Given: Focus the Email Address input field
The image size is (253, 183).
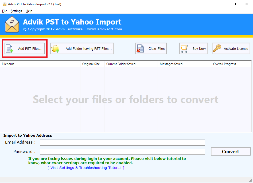Looking at the screenshot, I should click(x=122, y=143).
